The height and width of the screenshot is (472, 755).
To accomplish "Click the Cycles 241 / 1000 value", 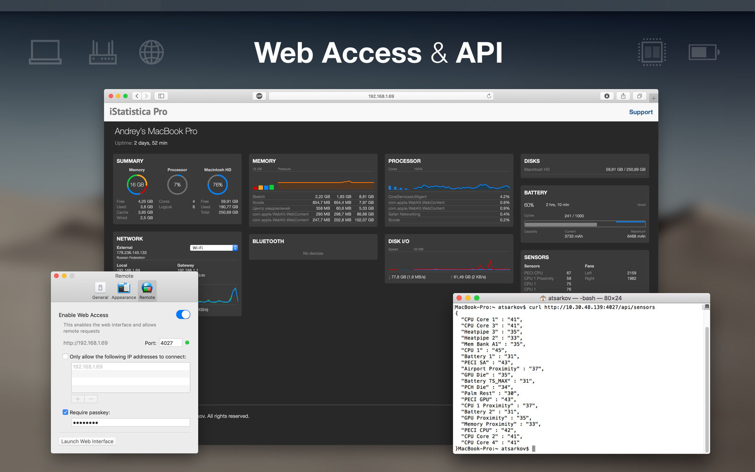I will pyautogui.click(x=574, y=216).
